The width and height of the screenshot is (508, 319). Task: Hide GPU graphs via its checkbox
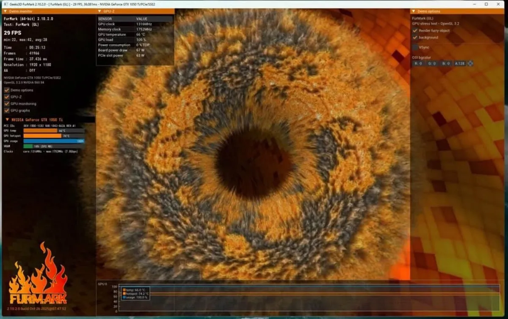[7, 110]
